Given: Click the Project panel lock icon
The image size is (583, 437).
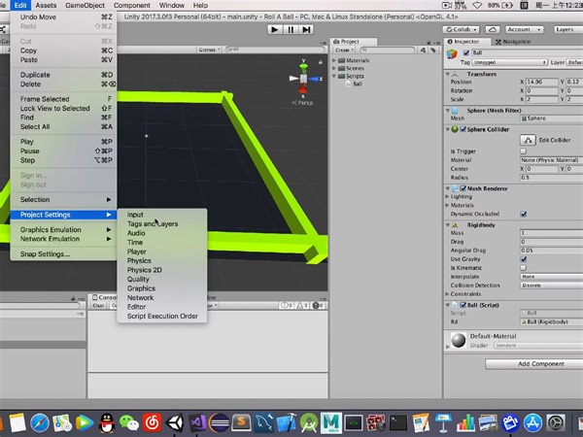Looking at the screenshot, I should (x=429, y=42).
